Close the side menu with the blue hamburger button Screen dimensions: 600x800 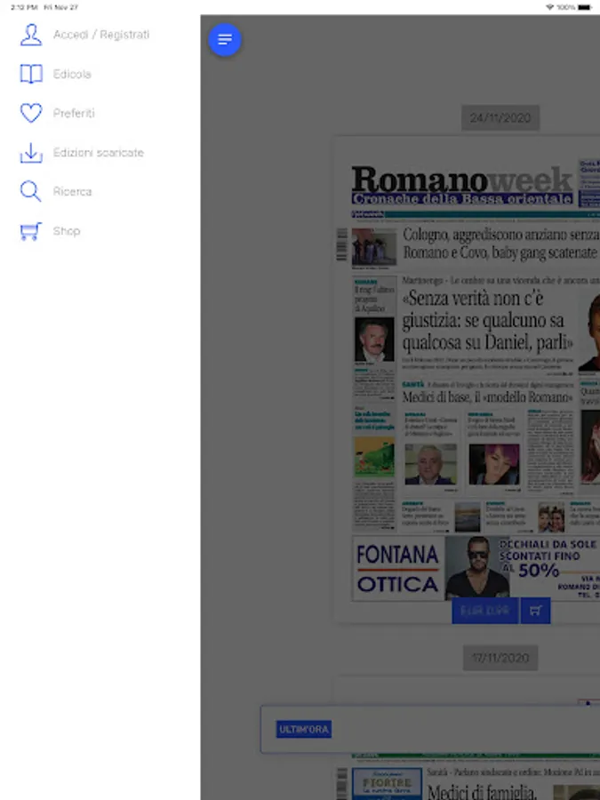click(225, 39)
